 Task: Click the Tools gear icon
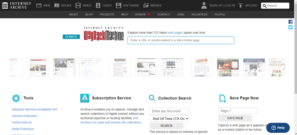(16, 98)
